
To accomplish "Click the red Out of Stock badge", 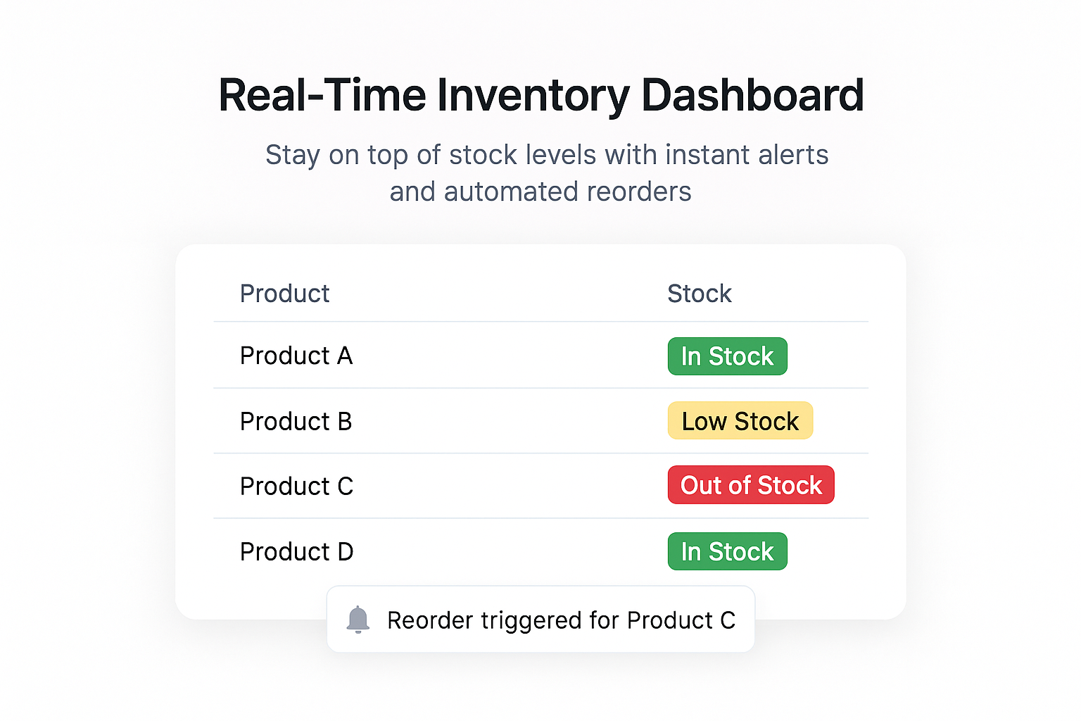I will point(751,484).
